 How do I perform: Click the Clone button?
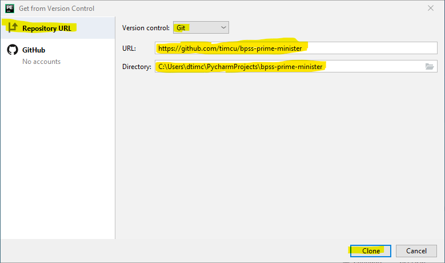point(371,251)
